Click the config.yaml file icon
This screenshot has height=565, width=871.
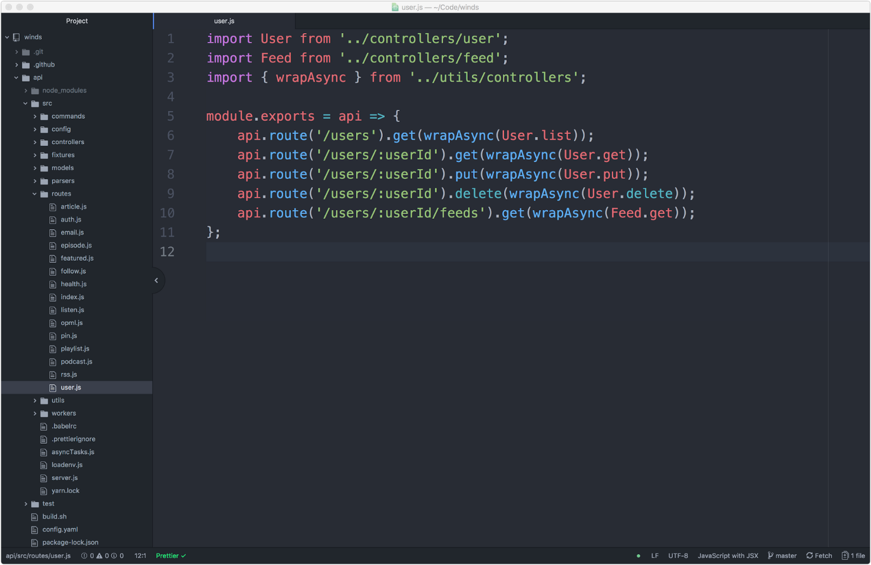[x=34, y=530]
